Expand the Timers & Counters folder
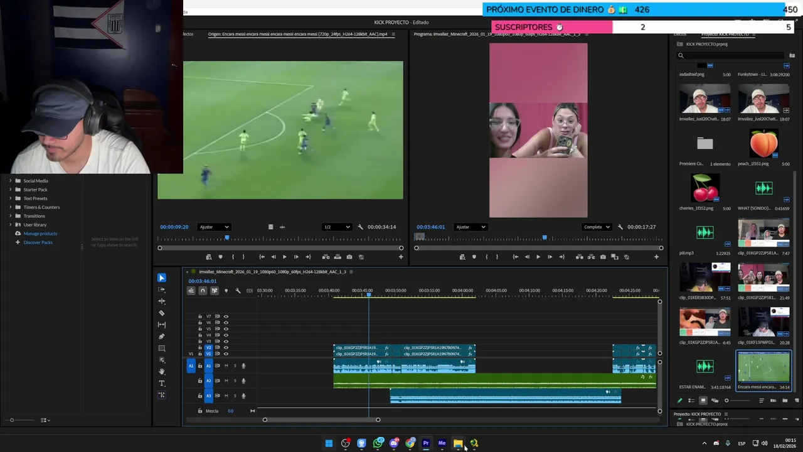Image resolution: width=803 pixels, height=452 pixels. pos(10,207)
